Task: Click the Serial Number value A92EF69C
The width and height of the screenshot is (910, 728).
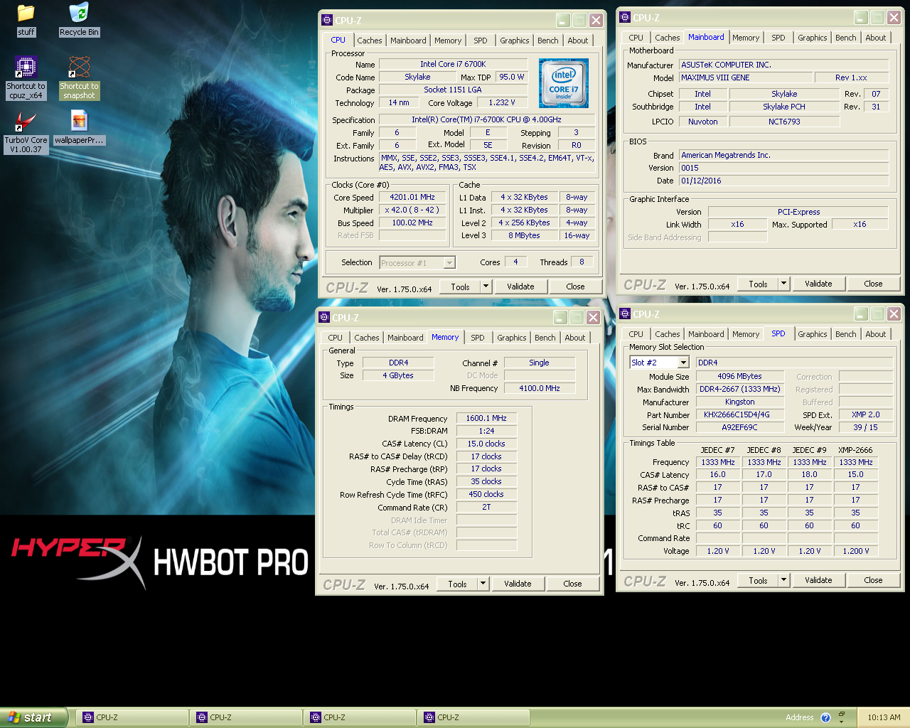Action: tap(739, 427)
